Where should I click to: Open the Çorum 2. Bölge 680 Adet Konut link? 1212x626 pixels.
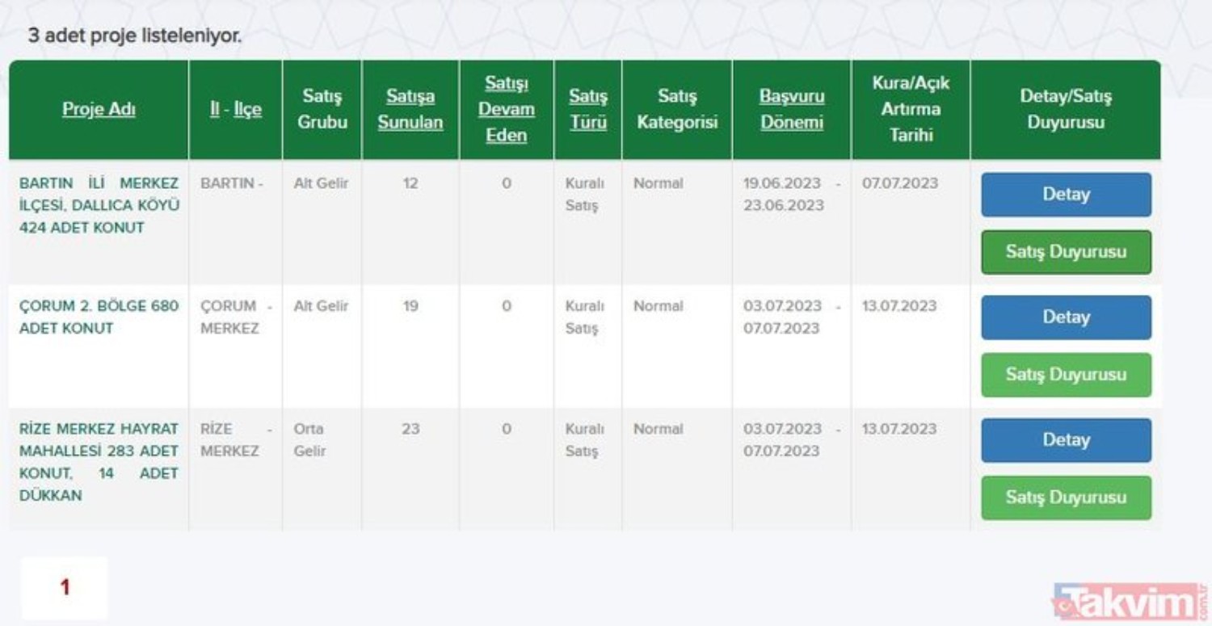(x=99, y=317)
